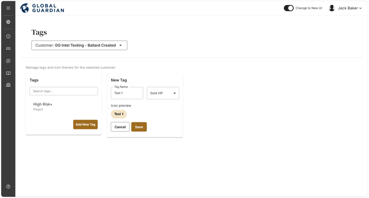The height and width of the screenshot is (198, 369).
Task: Toggle the Change to New UI switch
Action: 289,8
